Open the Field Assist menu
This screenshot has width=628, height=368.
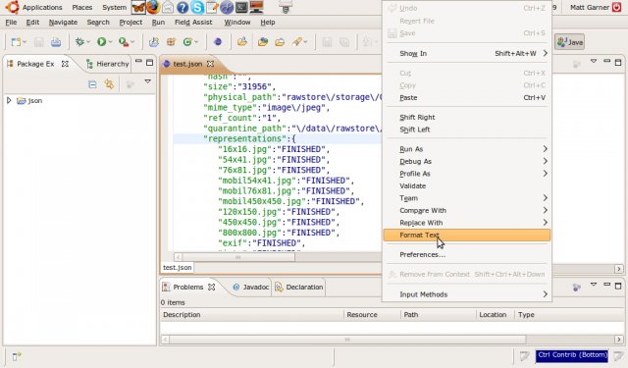click(193, 22)
